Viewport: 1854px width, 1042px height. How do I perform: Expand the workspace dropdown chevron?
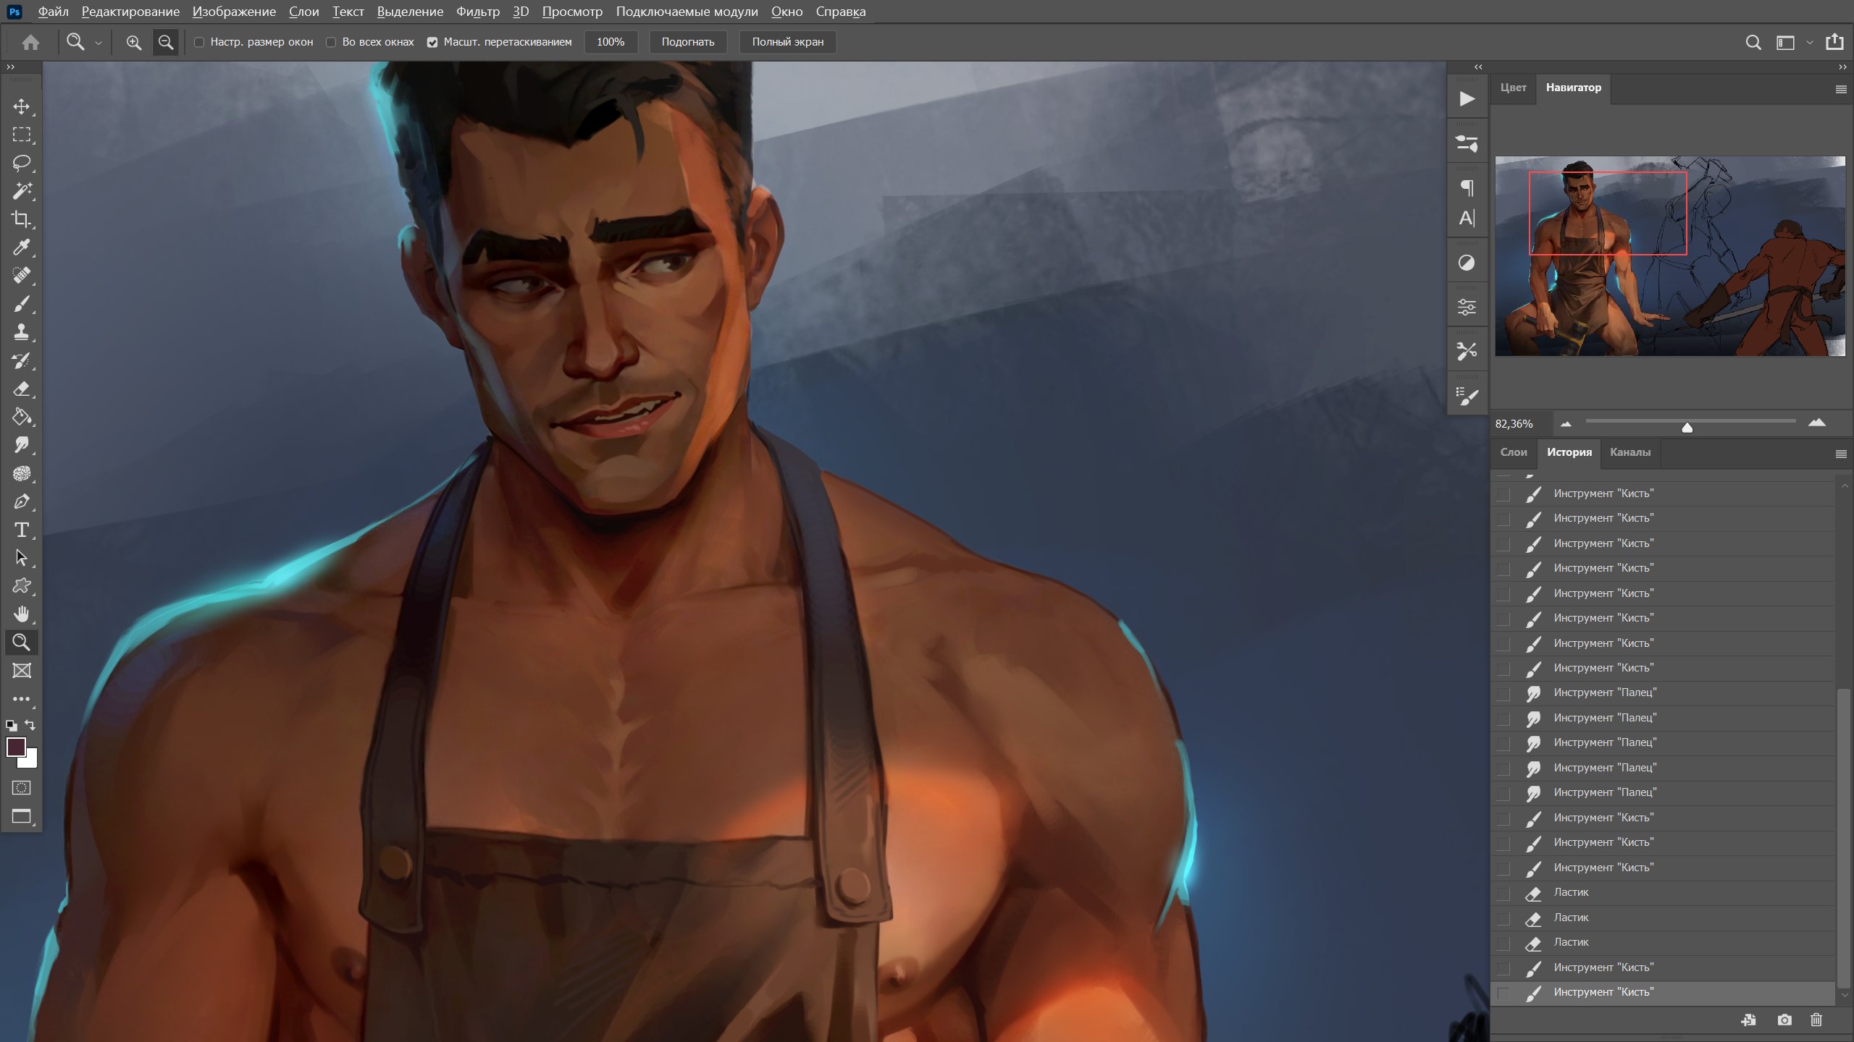point(1810,43)
